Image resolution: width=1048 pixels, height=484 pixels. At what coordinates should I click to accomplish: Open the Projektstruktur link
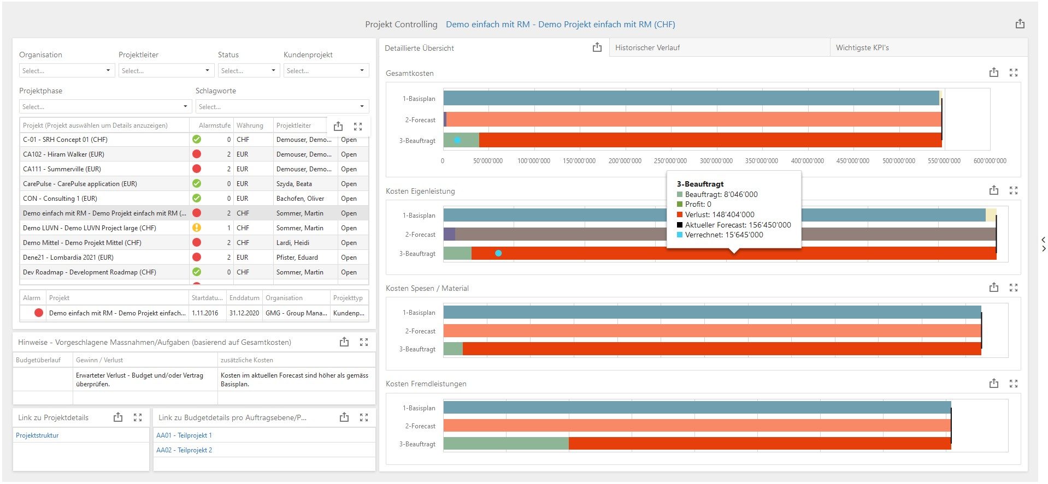[x=37, y=435]
